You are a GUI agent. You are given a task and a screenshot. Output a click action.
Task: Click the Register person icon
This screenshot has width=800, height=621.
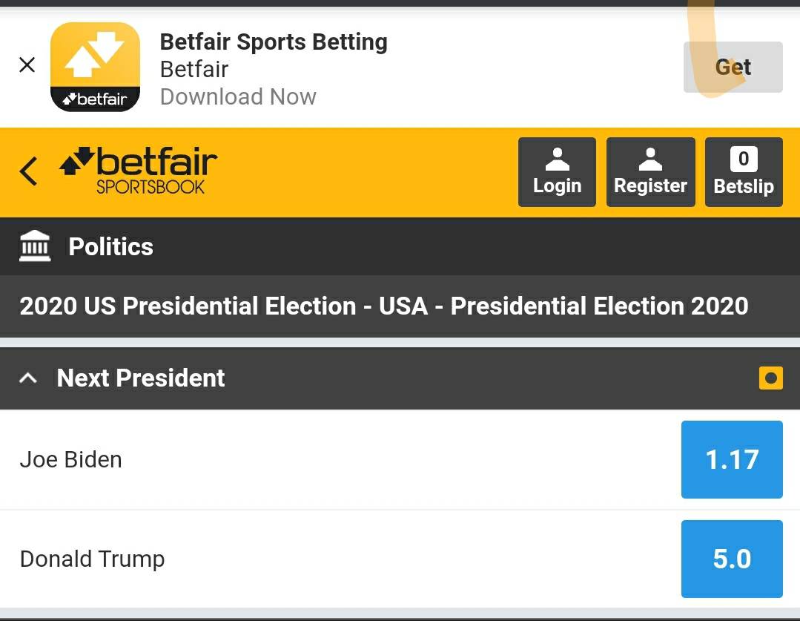point(650,160)
